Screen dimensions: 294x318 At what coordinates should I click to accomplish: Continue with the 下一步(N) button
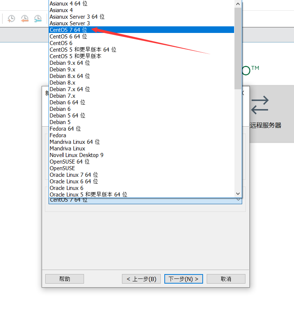point(184,279)
